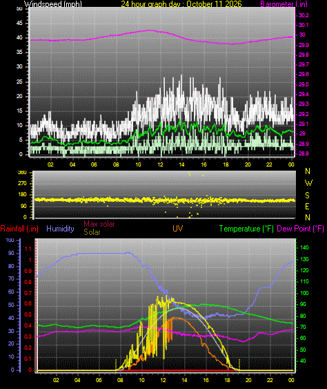Click "120" on the green temperature axis
The image size is (327, 389).
click(x=304, y=270)
